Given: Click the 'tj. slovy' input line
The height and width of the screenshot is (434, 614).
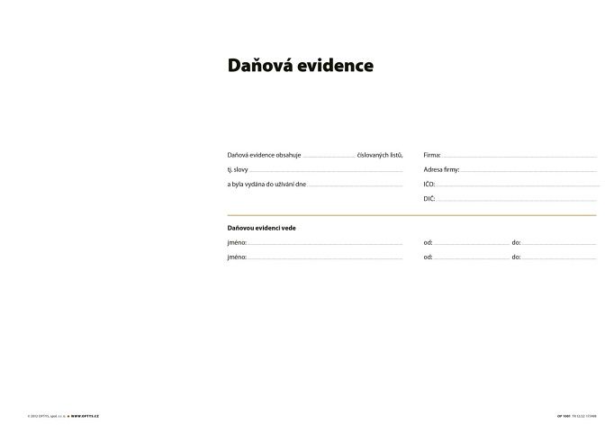Looking at the screenshot, I should pyautogui.click(x=326, y=170).
